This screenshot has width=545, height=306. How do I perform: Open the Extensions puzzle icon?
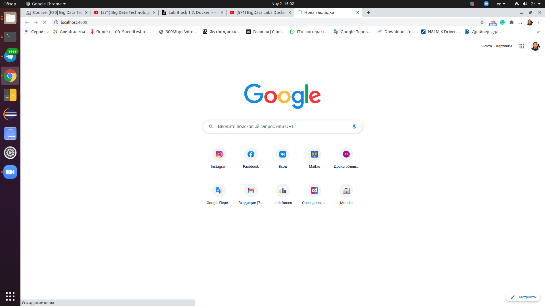coord(512,22)
